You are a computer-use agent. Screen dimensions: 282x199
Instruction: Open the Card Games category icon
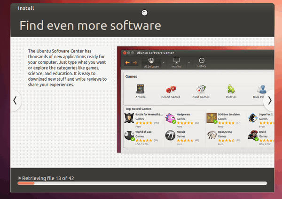[x=201, y=89]
